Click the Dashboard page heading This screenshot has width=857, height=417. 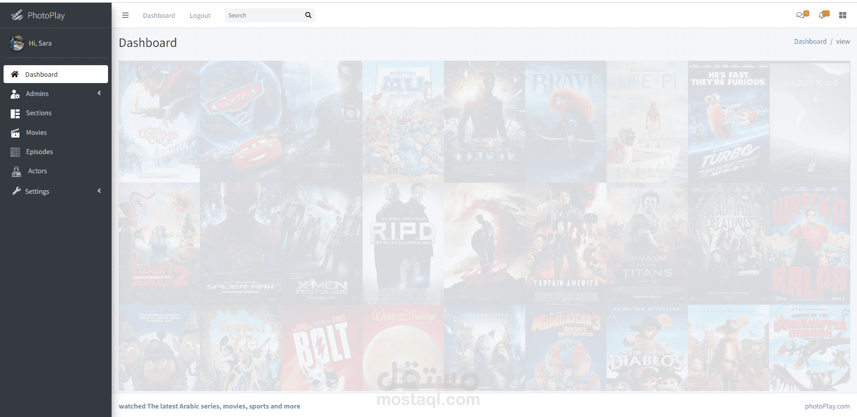coord(148,43)
